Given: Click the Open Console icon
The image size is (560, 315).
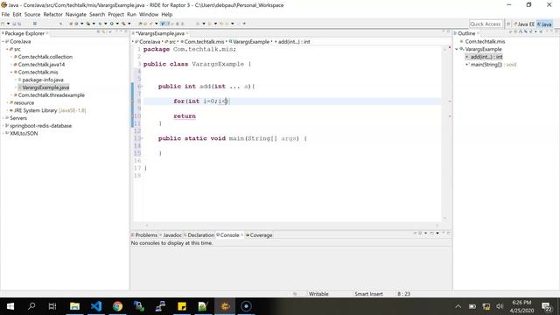Looking at the screenshot, I should coord(431,234).
